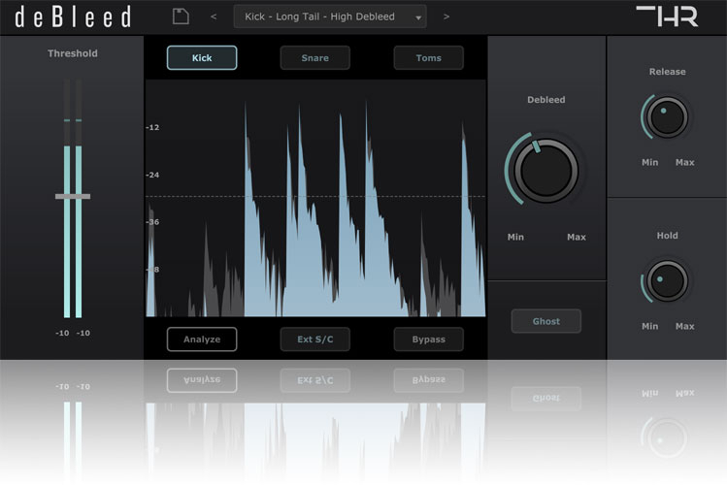Go to next preset with right arrow

pos(446,16)
